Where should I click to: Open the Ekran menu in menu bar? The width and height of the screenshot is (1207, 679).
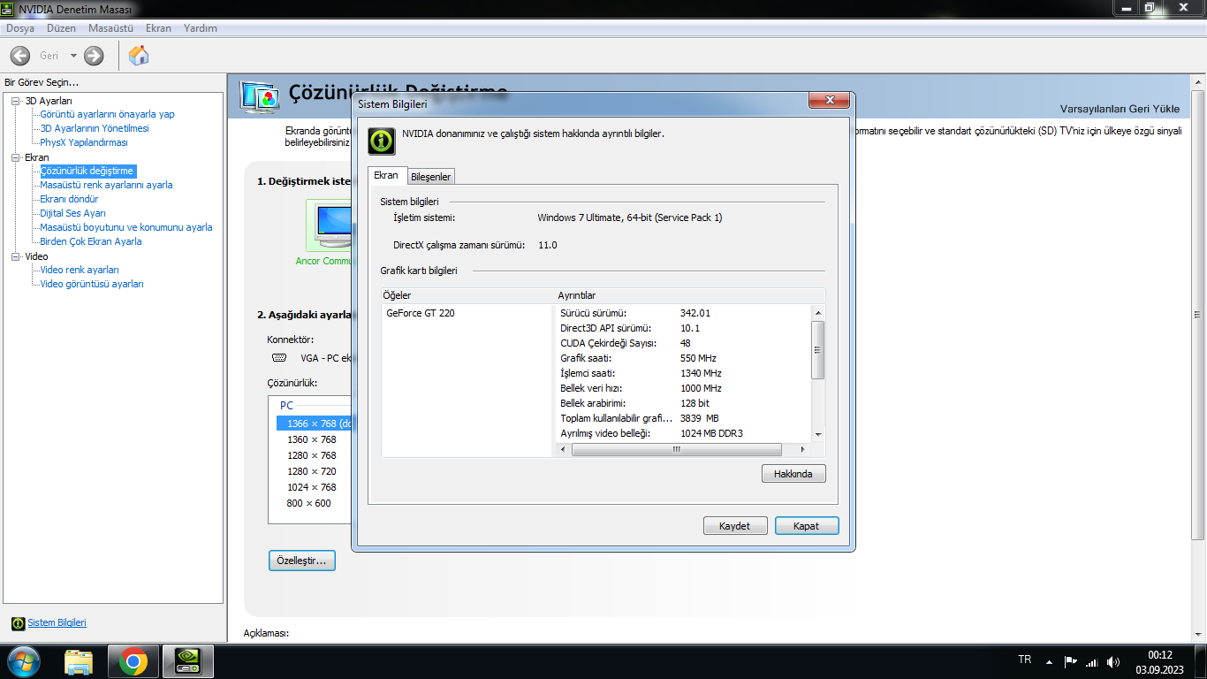[x=159, y=28]
